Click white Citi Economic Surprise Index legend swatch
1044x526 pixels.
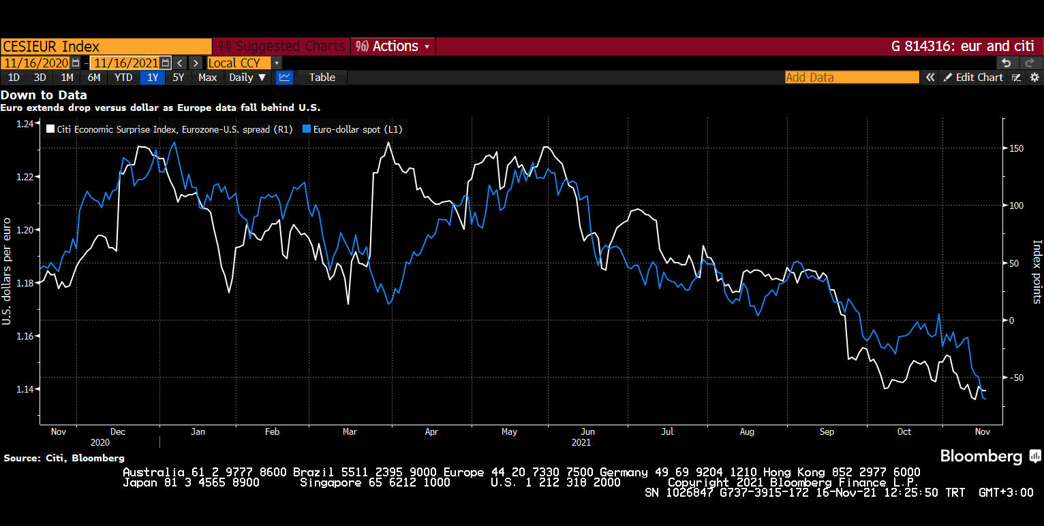[x=50, y=129]
